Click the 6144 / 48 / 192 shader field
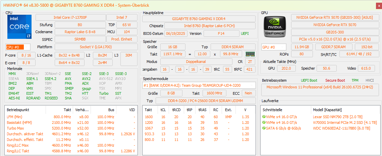Screen dimensions: 382x156 tap(359, 54)
